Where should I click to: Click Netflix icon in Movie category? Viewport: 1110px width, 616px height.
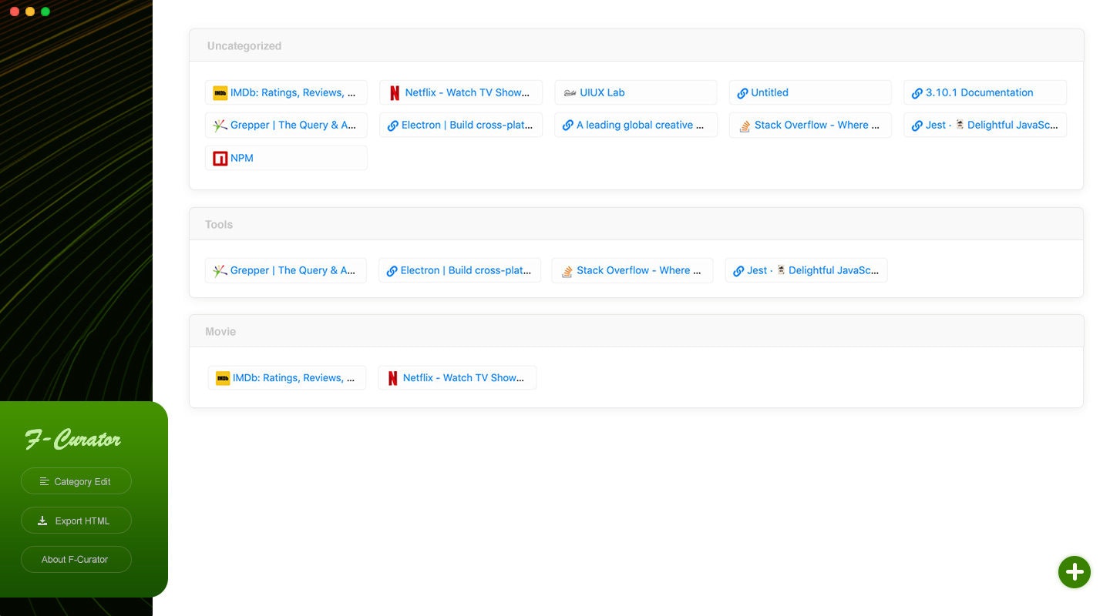(x=392, y=378)
